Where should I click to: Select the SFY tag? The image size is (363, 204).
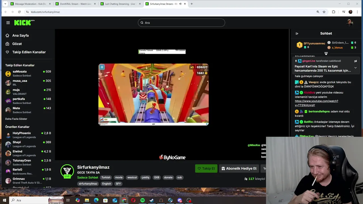[x=118, y=184]
